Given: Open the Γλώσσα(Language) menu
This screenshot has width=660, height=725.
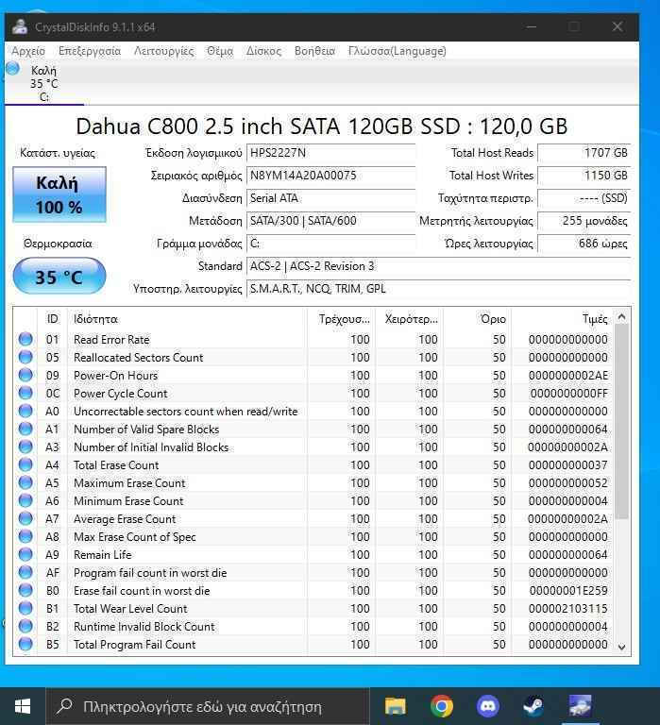Looking at the screenshot, I should (397, 51).
